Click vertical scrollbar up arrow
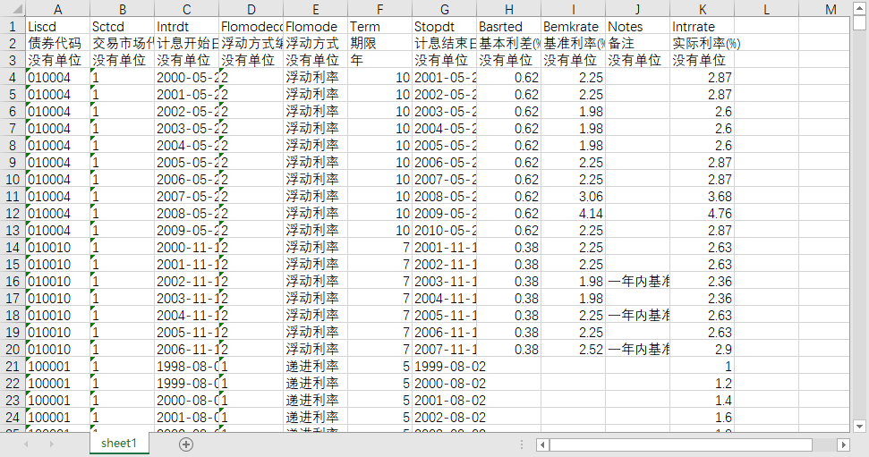 [859, 8]
